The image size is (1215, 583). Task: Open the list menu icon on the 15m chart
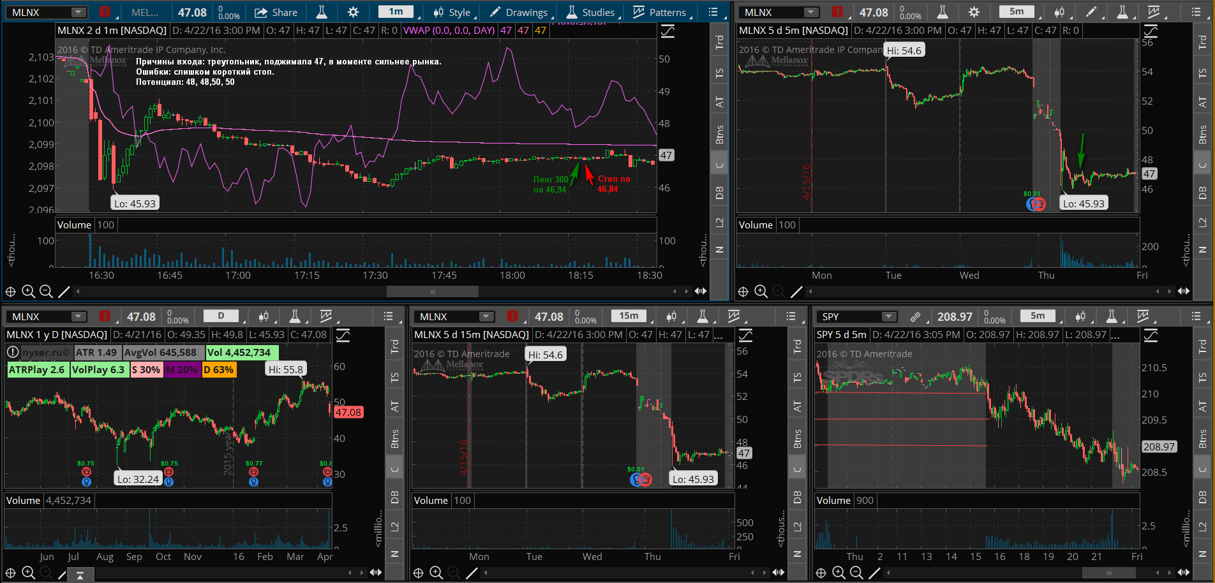point(791,316)
